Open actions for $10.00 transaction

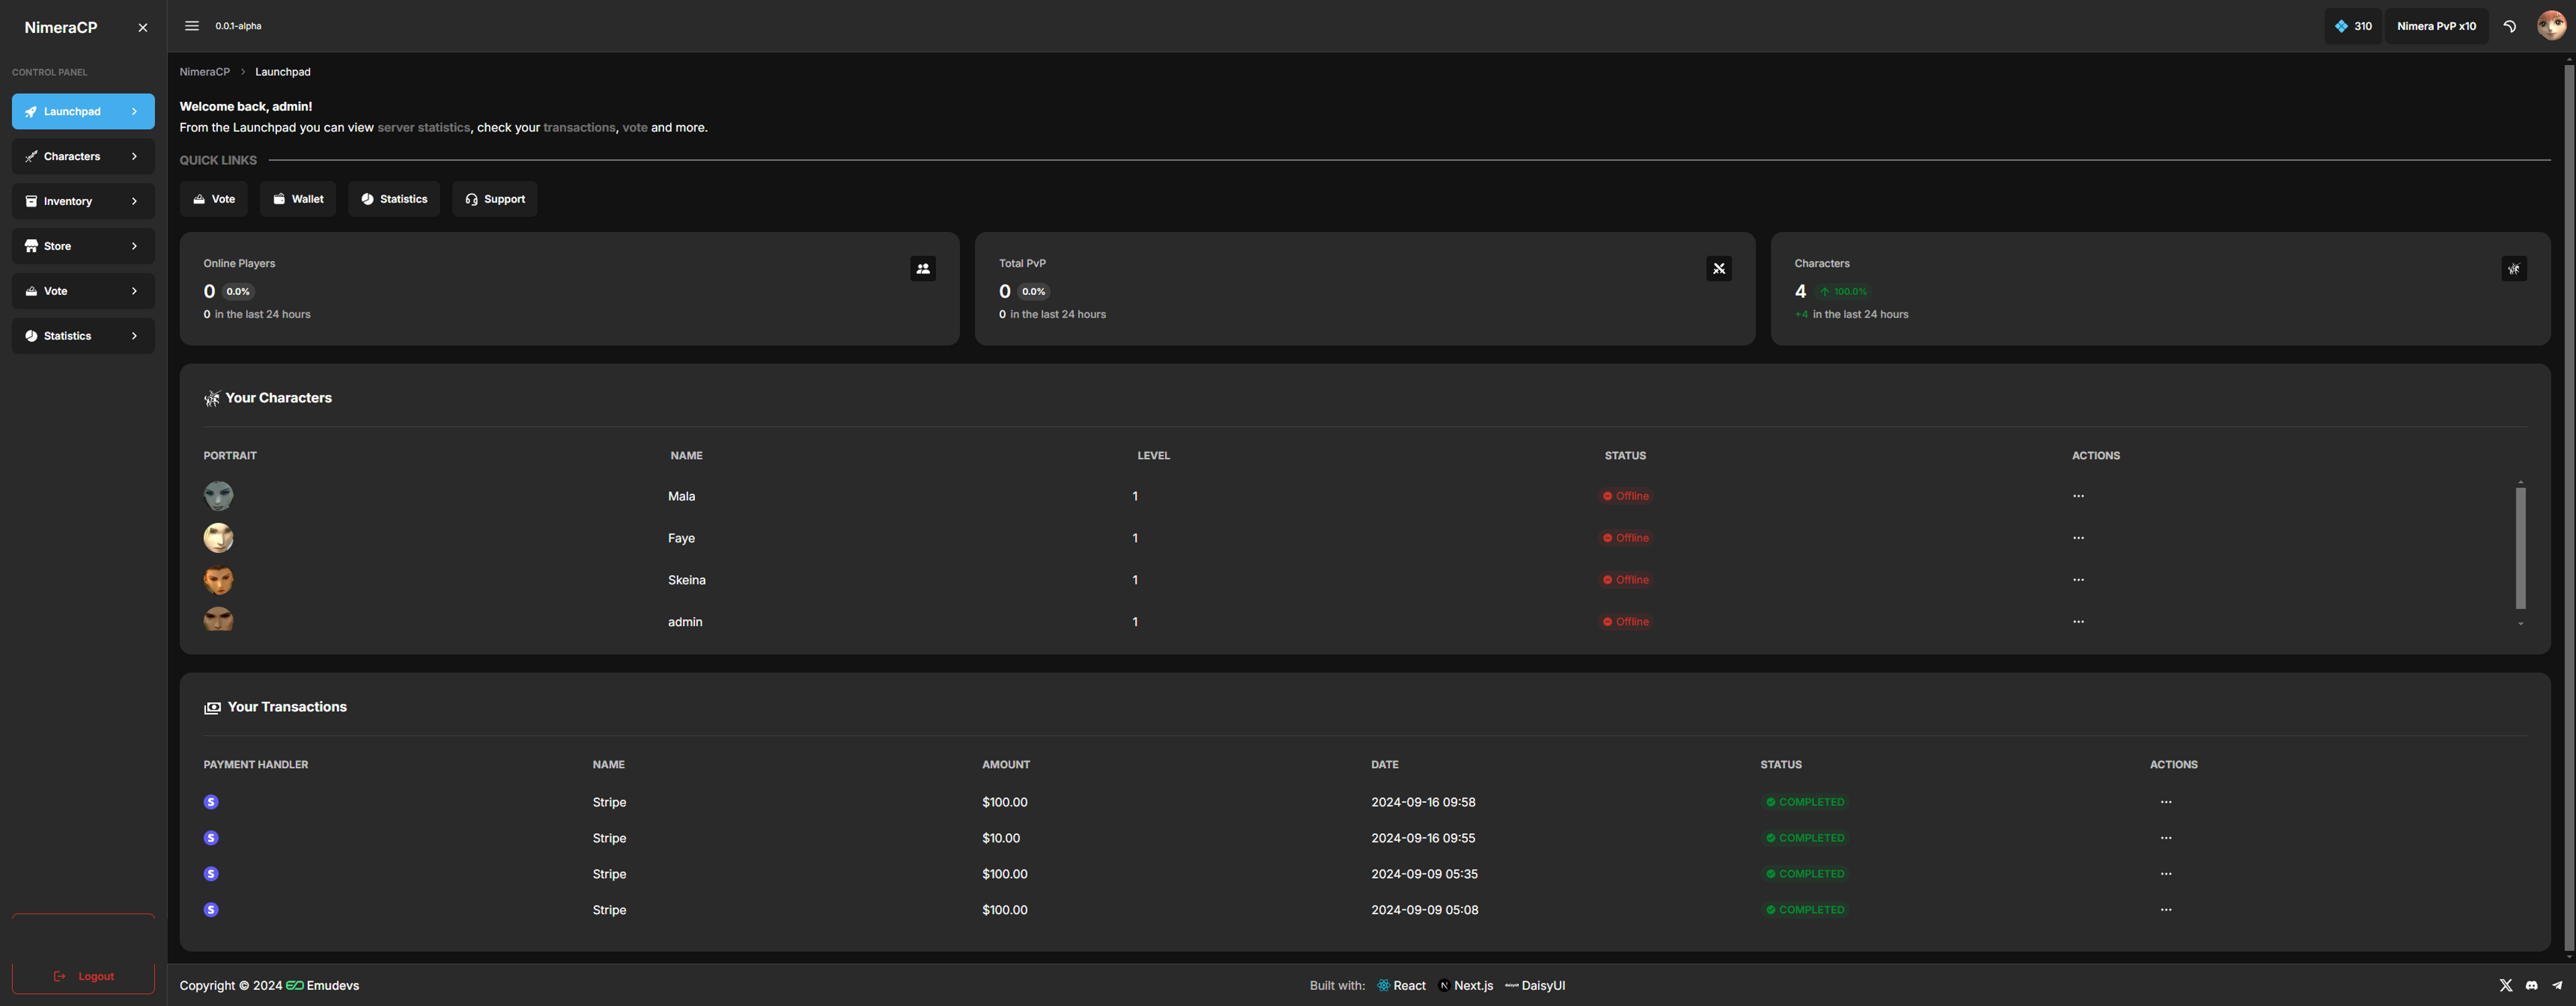[2166, 838]
